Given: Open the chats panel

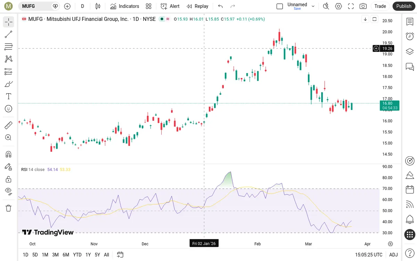Looking at the screenshot, I should (410, 66).
